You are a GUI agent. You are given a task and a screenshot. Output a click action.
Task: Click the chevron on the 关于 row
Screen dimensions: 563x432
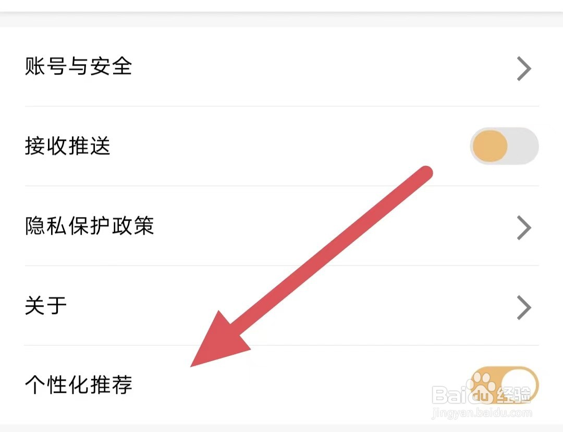point(524,307)
